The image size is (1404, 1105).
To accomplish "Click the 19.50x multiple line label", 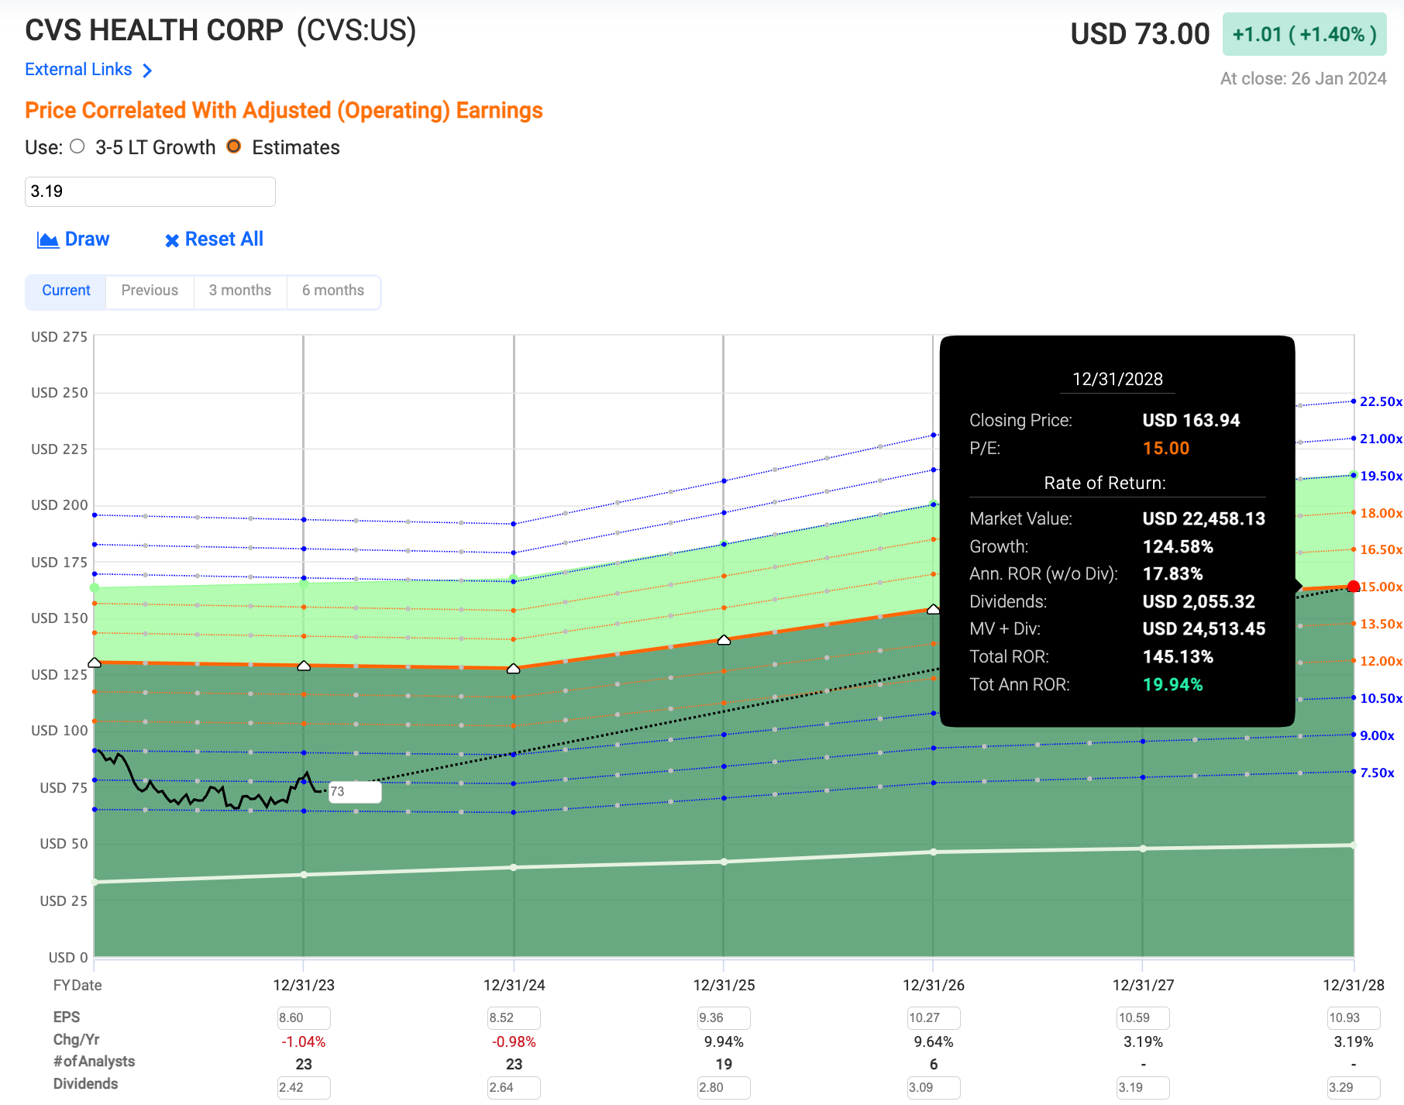I will point(1381,476).
